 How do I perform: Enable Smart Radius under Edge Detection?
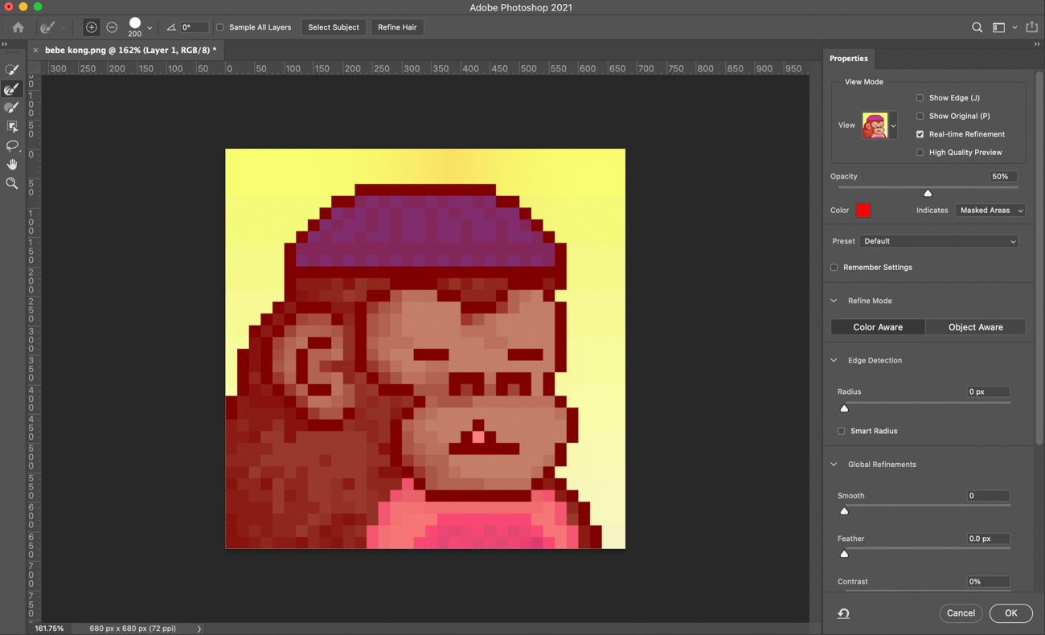tap(841, 431)
